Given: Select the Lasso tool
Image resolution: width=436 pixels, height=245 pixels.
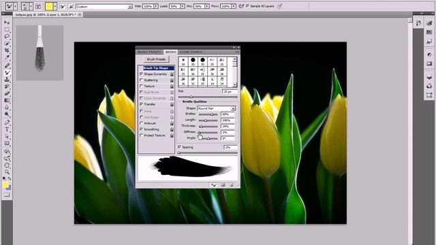Looking at the screenshot, I should [x=7, y=36].
